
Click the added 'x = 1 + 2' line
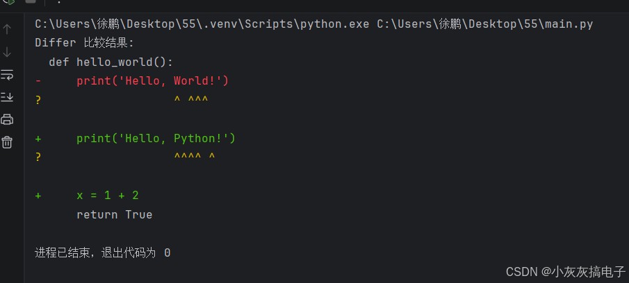(108, 196)
